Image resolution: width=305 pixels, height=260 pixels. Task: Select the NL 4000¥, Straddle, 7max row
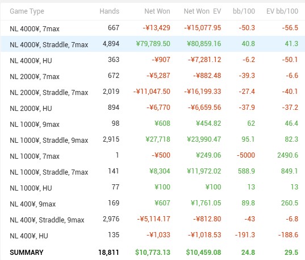[152, 44]
